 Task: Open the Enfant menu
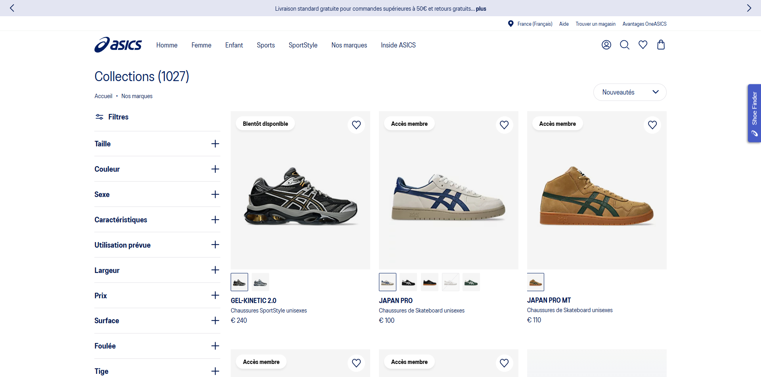coord(234,45)
